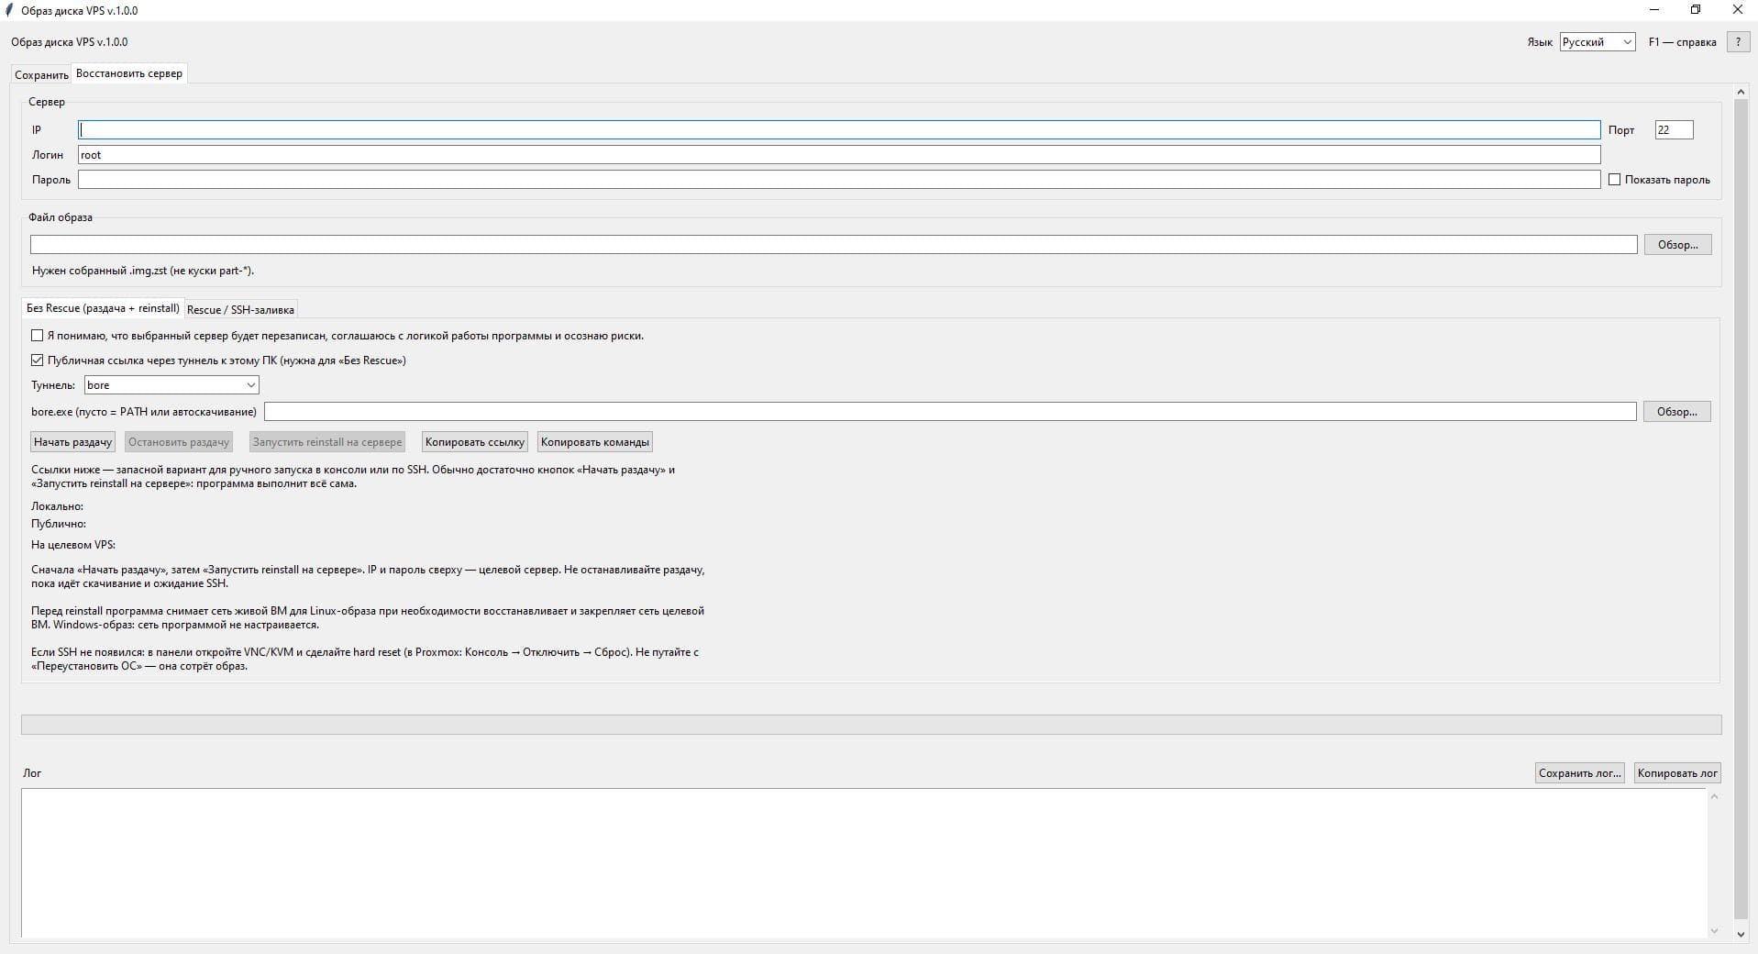
Task: Focus the Пароль input field
Action: (839, 180)
